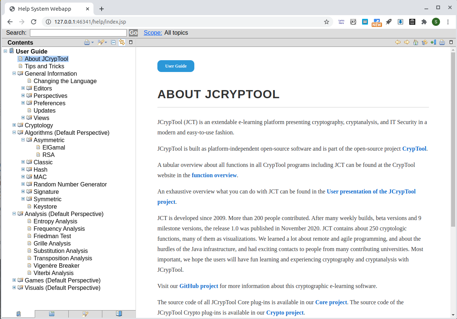Open dropdown arrow beside the Print Topics icon
The image size is (457, 319).
[92, 43]
